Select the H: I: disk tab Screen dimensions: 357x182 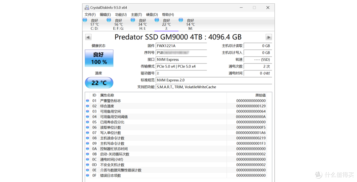coord(142,24)
